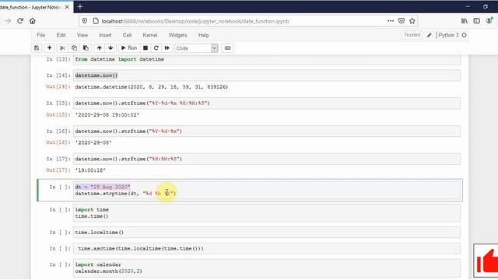Click the datetime.strptime code line
Screen dimensions: 498x280
pos(125,194)
